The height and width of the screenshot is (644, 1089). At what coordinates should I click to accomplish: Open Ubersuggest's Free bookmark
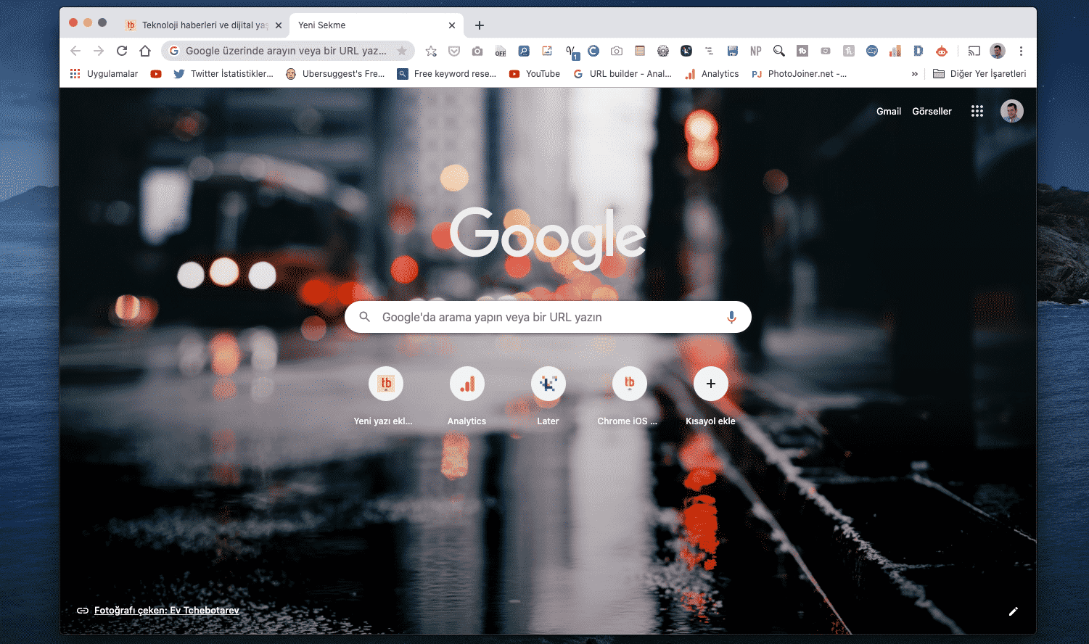pyautogui.click(x=335, y=74)
